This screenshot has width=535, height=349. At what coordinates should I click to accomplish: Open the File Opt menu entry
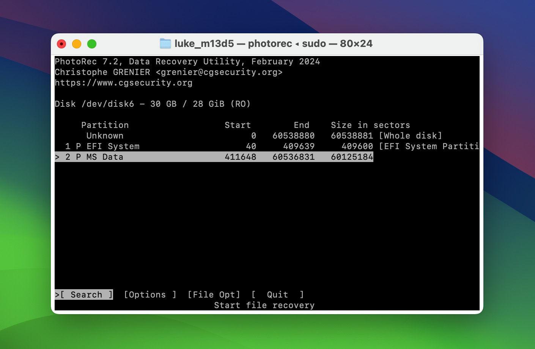point(214,294)
